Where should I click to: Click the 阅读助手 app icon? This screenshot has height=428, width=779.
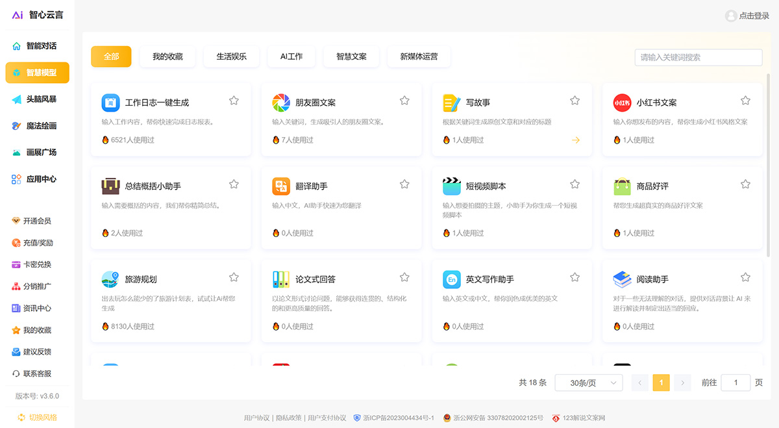click(x=622, y=279)
